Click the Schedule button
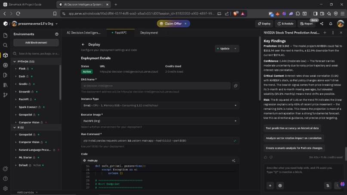The image size is (347, 195). [x=285, y=24]
